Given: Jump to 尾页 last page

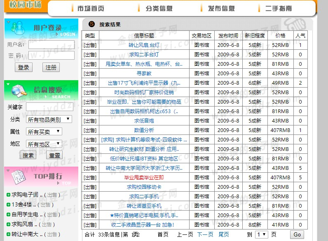Looking at the screenshot, I should click(224, 234).
